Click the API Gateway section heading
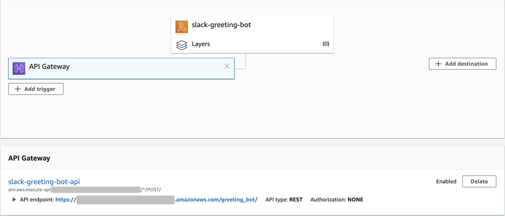This screenshot has height=216, width=505. [x=29, y=158]
